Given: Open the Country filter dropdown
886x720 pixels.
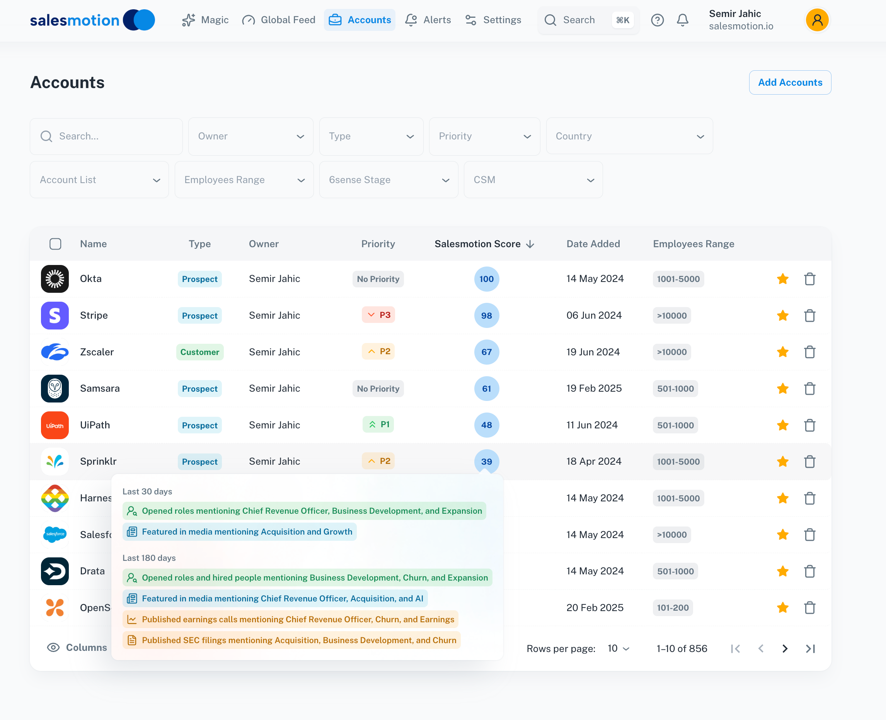Looking at the screenshot, I should click(629, 136).
